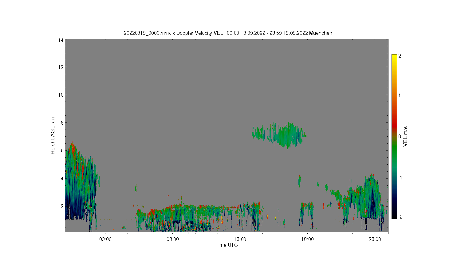Click the height axis label 12
This screenshot has width=461, height=277.
pos(61,67)
